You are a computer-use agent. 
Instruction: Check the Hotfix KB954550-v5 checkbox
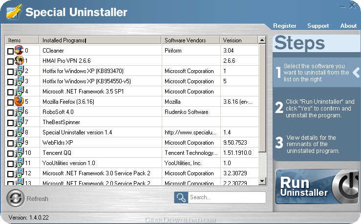pyautogui.click(x=10, y=82)
